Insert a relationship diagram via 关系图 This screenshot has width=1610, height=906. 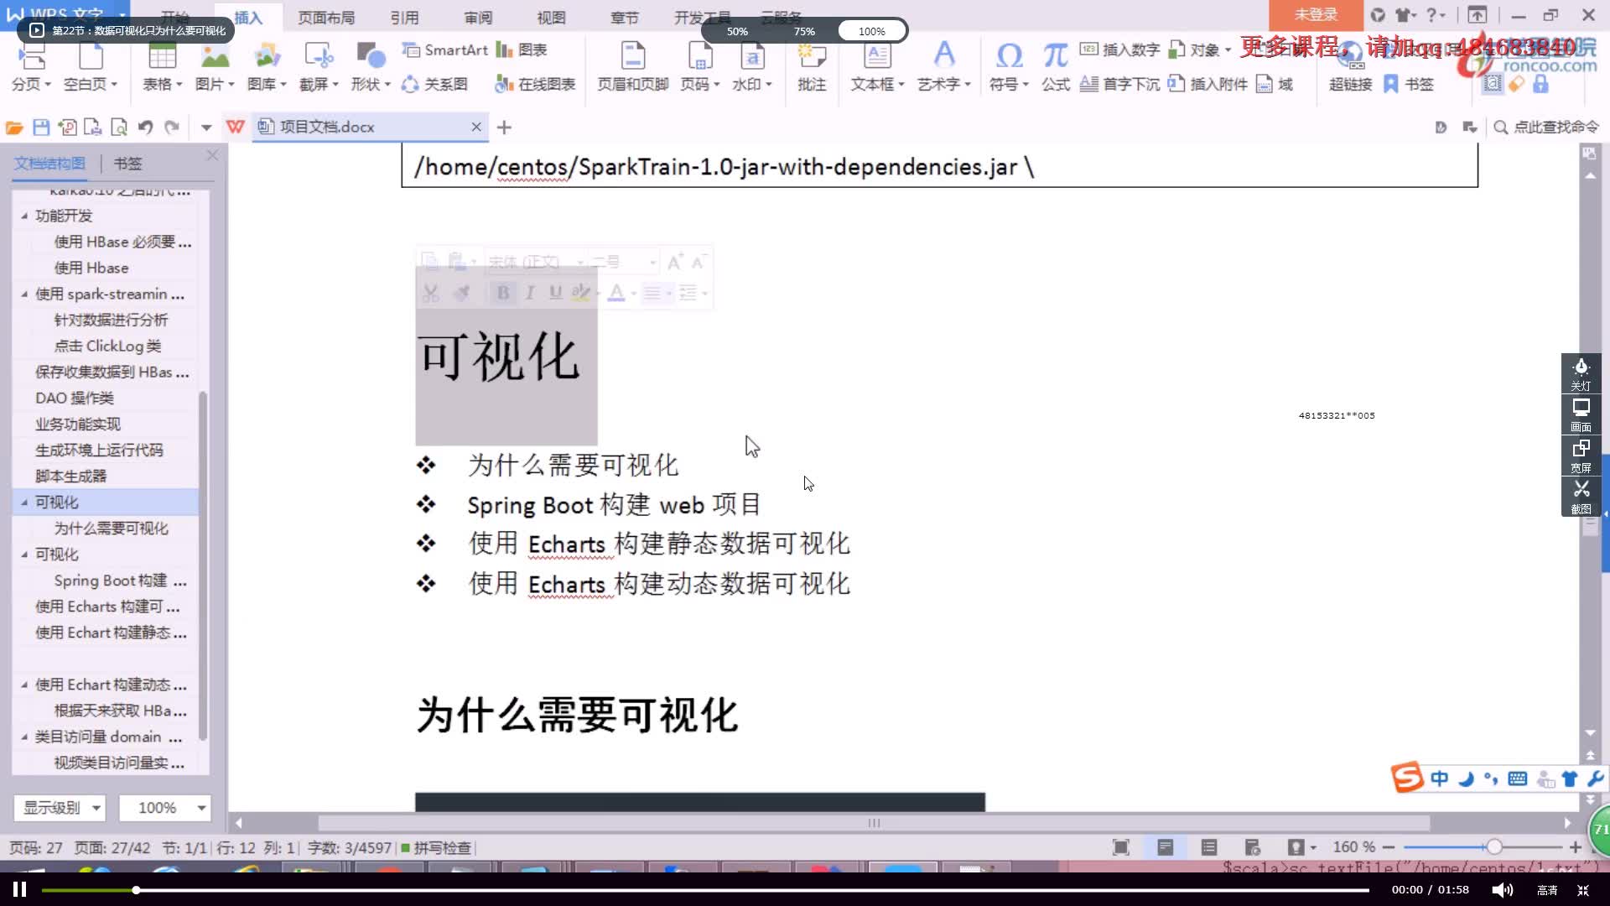[435, 84]
